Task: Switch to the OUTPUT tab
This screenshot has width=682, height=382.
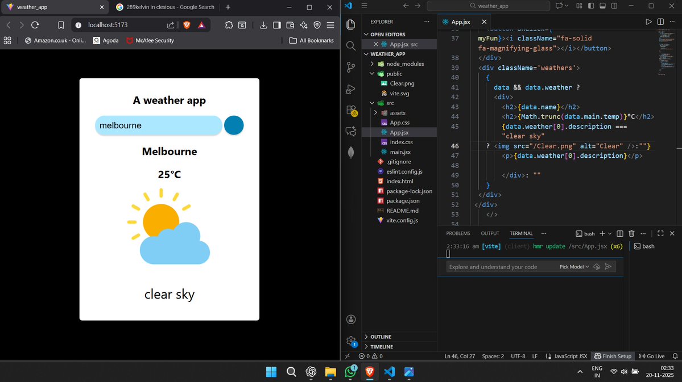Action: (x=490, y=233)
